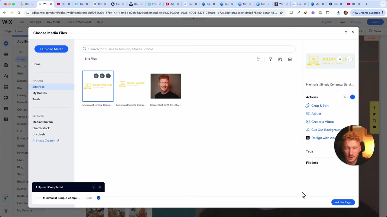Expand the preview image to full size

[x=350, y=59]
